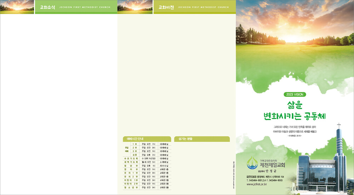Click the 주일예배 label in the schedule table

pyautogui.click(x=126, y=149)
